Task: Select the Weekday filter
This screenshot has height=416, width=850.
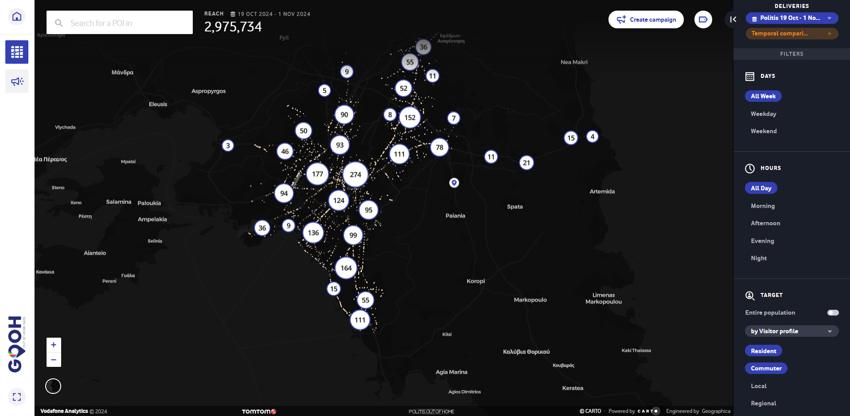Action: [763, 114]
